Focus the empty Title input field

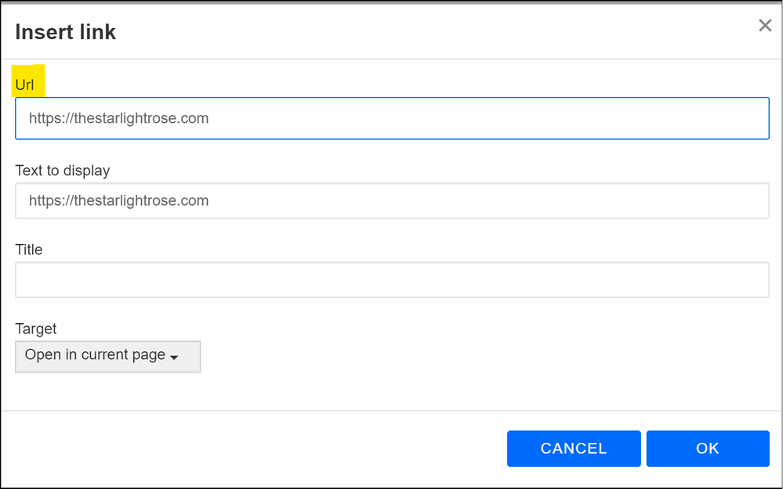click(392, 280)
